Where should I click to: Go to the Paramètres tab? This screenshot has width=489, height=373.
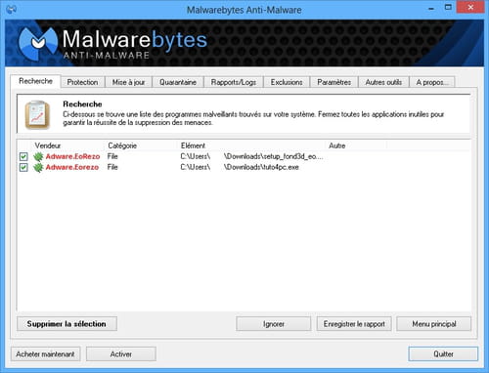pyautogui.click(x=334, y=82)
